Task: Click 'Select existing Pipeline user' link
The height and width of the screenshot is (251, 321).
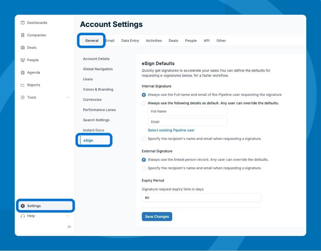Action: pos(171,130)
